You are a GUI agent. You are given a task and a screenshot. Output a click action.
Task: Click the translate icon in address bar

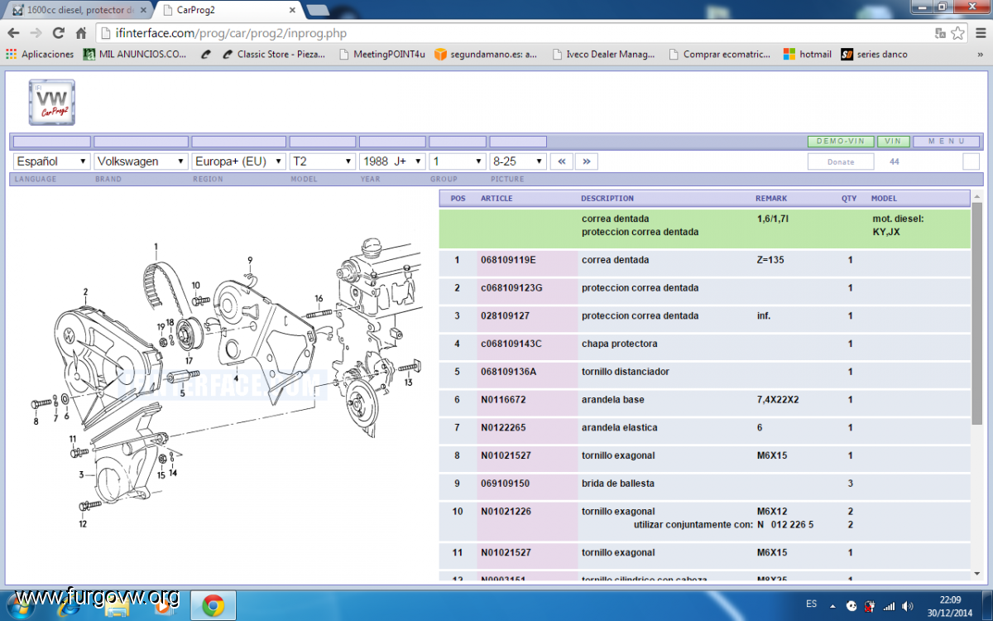tap(940, 33)
